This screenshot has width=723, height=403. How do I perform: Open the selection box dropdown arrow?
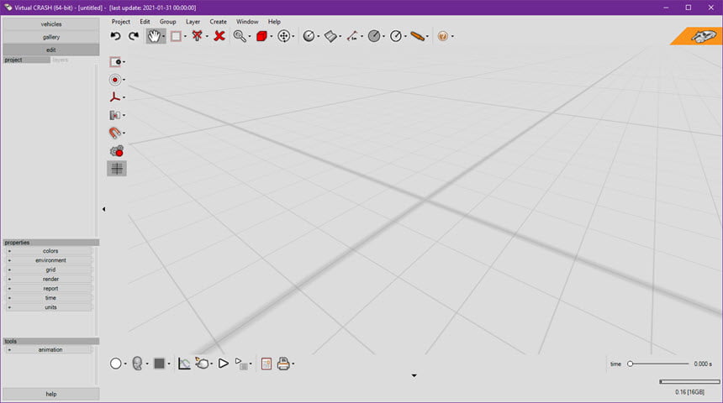[185, 36]
